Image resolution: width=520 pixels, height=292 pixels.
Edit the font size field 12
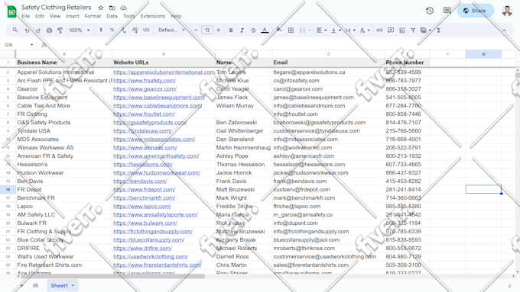click(x=207, y=30)
